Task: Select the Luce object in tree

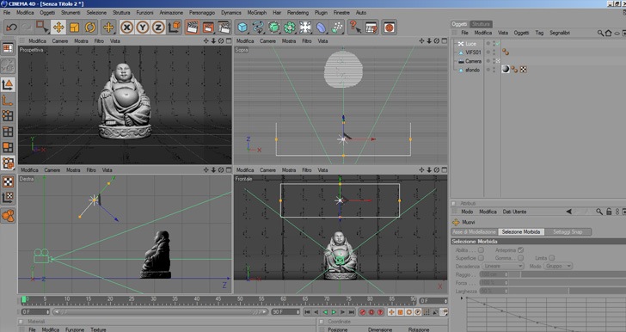Action: [x=470, y=44]
